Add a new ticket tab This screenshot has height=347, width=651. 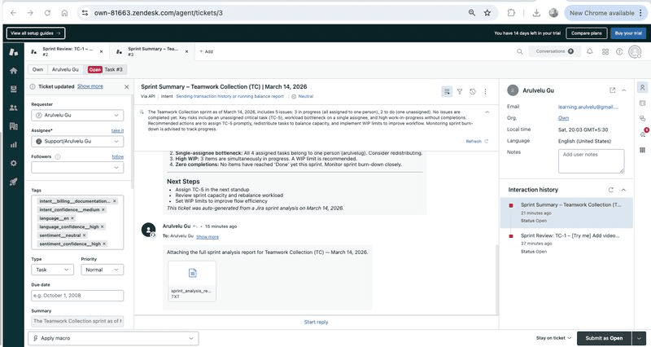tap(207, 51)
